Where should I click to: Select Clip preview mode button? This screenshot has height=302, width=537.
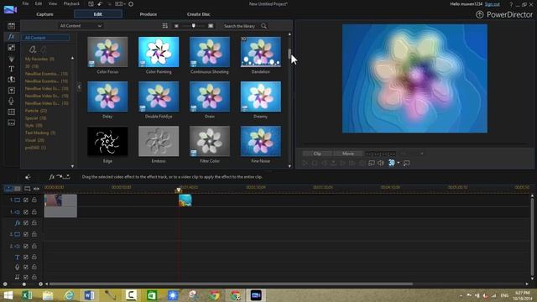click(x=317, y=154)
